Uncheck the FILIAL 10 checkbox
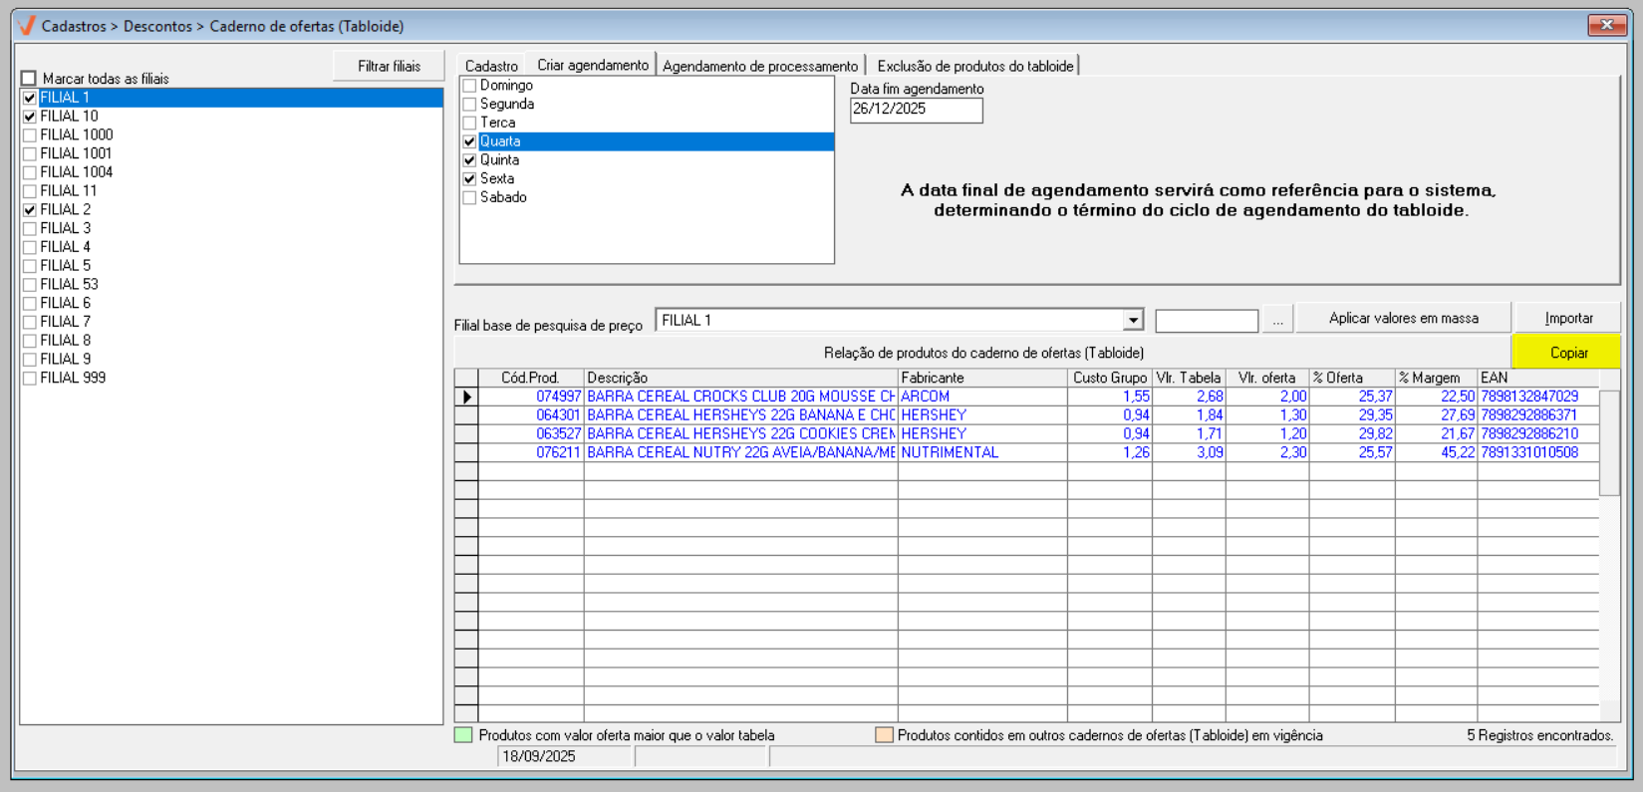This screenshot has width=1643, height=792. (30, 117)
